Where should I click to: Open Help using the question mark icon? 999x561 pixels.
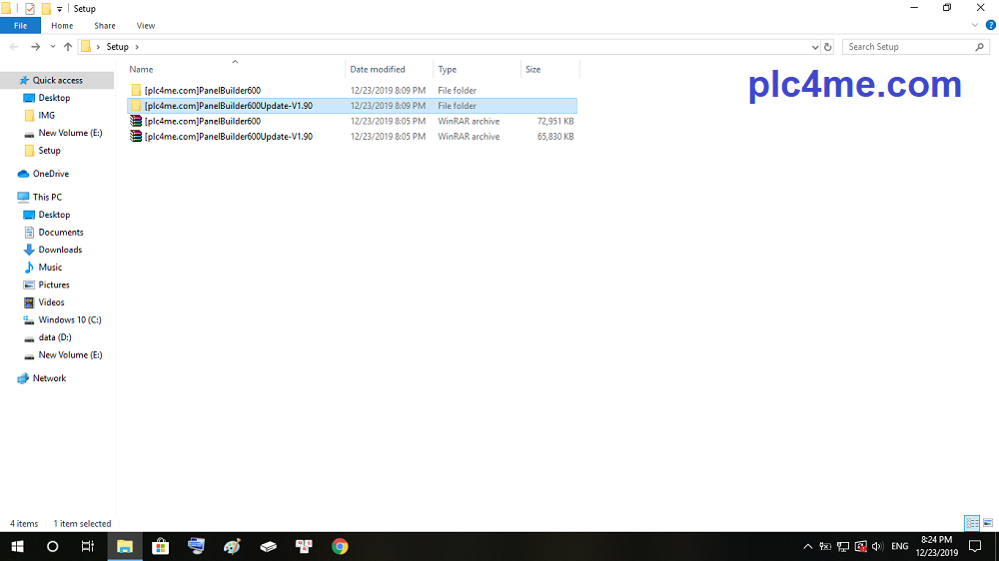point(991,25)
